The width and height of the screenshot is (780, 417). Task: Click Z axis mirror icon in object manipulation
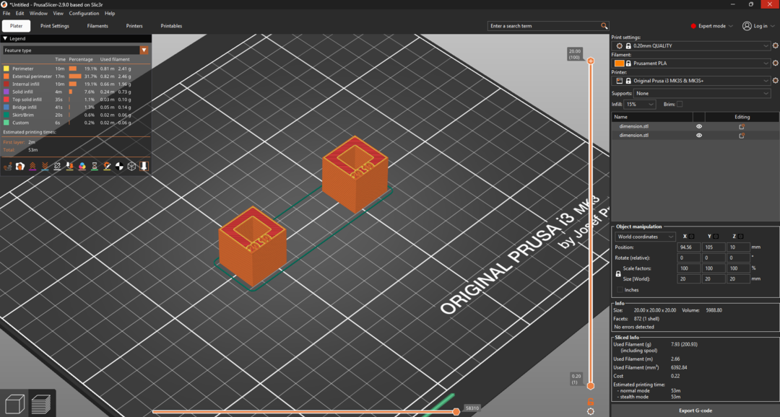click(741, 237)
